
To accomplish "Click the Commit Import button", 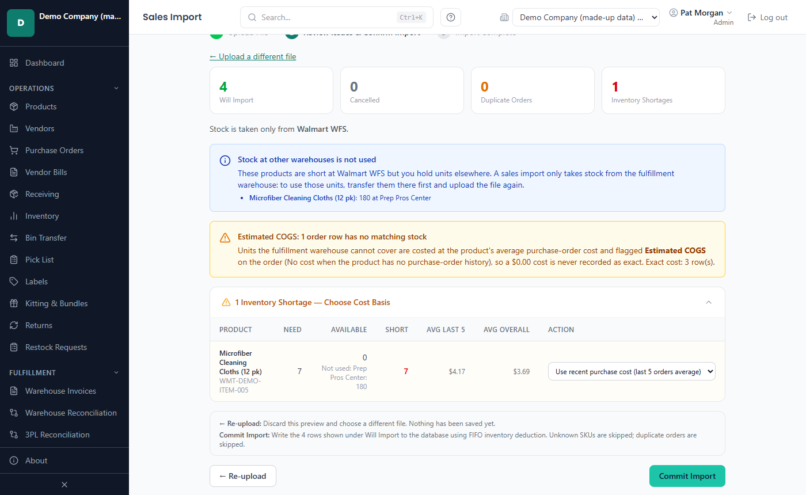I will (x=687, y=476).
